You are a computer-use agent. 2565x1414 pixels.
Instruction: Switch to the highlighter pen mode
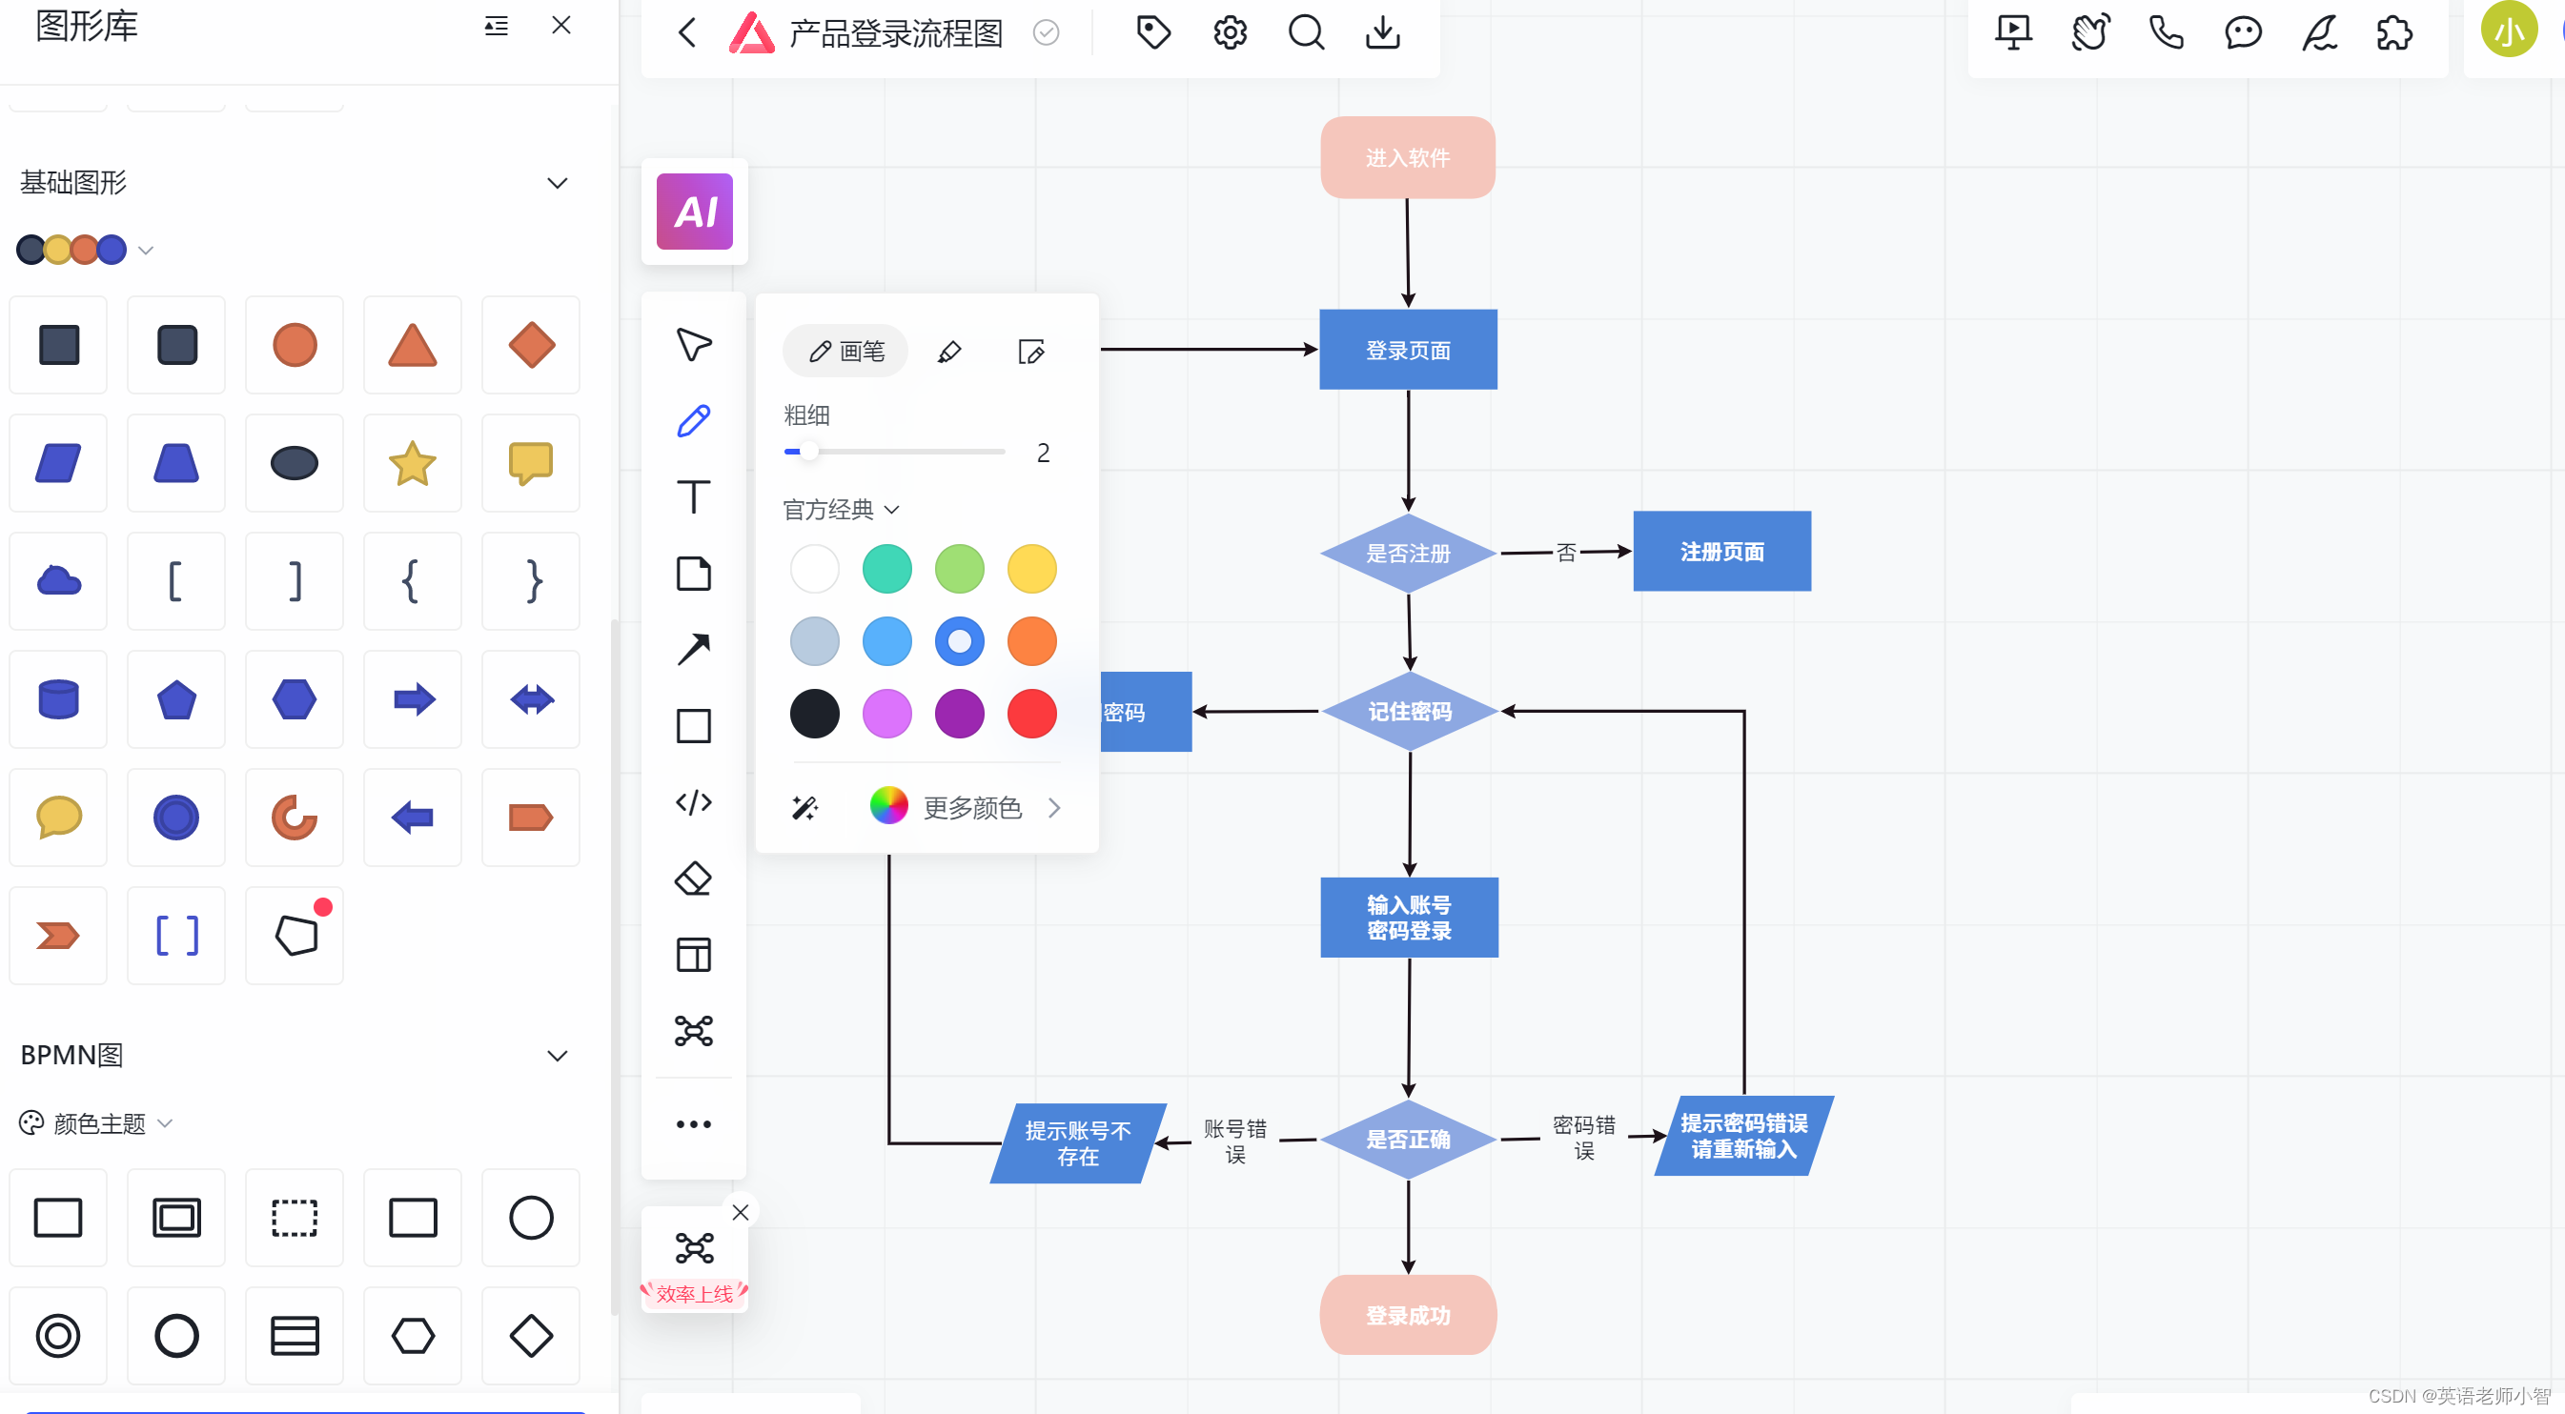coord(949,352)
